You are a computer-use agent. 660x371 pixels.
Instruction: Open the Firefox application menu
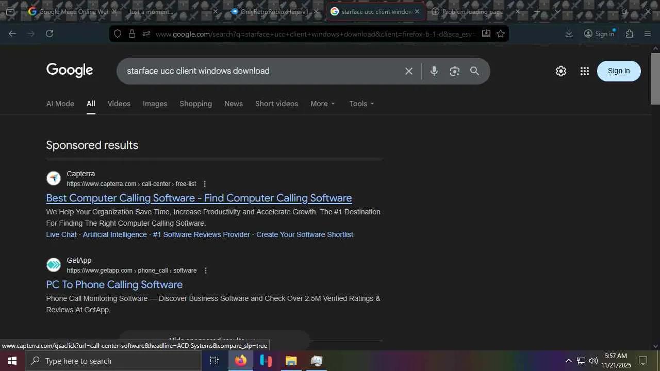pos(648,33)
